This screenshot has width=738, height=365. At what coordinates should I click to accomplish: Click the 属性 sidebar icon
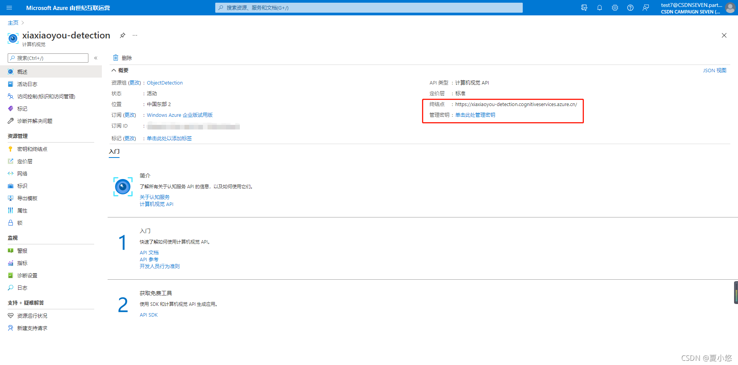pyautogui.click(x=10, y=211)
